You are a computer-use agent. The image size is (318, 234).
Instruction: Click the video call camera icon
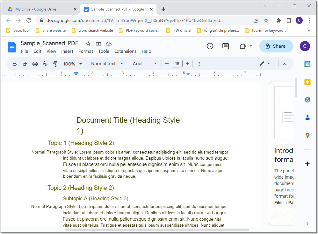pyautogui.click(x=243, y=46)
